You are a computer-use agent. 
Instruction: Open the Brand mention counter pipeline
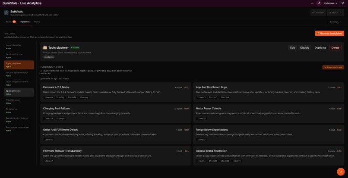[19, 120]
